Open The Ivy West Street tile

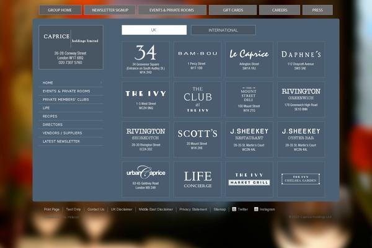click(146, 99)
